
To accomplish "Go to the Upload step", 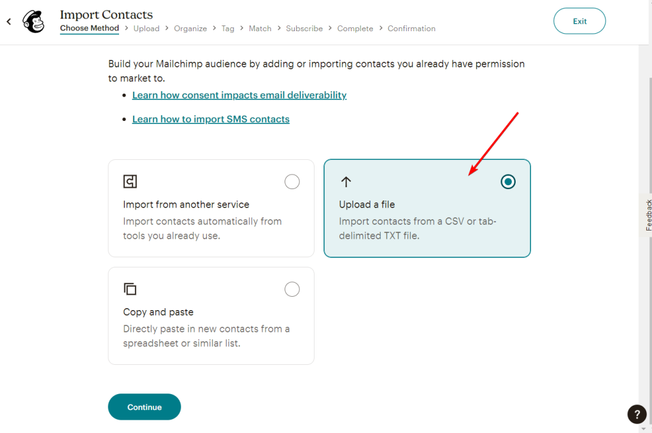I will (x=146, y=29).
